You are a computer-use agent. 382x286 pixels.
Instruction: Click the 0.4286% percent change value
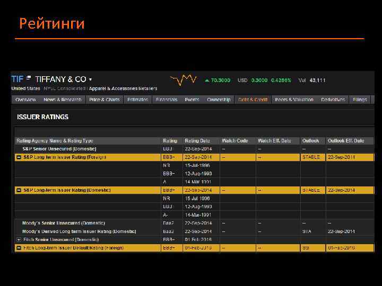click(x=281, y=81)
